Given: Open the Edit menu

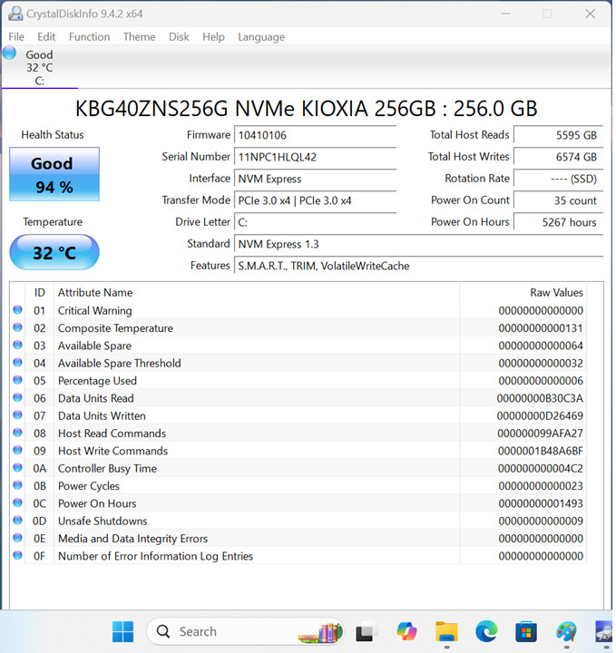Looking at the screenshot, I should pos(46,36).
